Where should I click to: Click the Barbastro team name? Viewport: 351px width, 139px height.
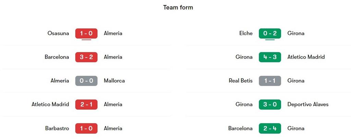pyautogui.click(x=57, y=128)
